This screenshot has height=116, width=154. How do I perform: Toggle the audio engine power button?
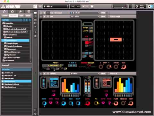(x=137, y=6)
